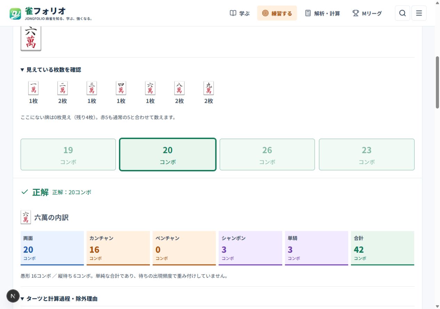Click the large 六萬 tile at top
The height and width of the screenshot is (309, 440).
coord(31,38)
